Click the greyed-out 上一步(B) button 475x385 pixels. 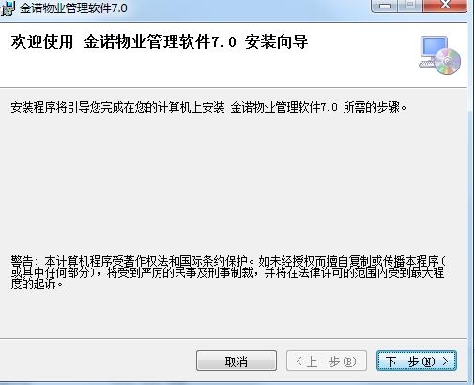327,362
